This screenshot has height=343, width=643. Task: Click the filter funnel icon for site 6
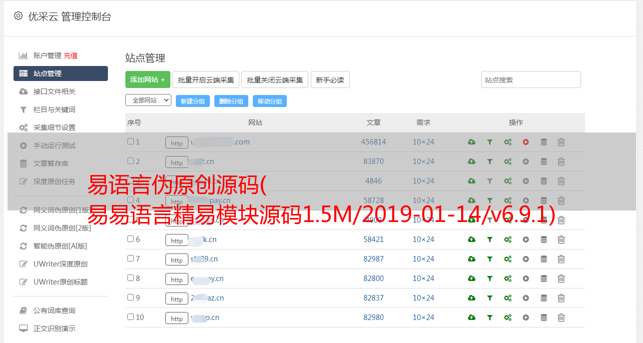(x=490, y=239)
